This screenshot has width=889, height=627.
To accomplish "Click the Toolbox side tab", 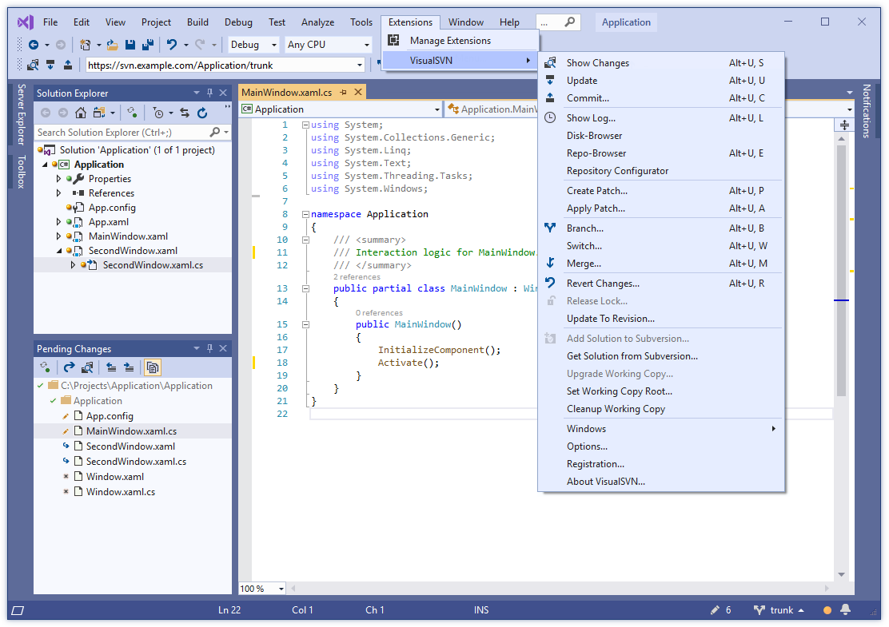I will [21, 172].
